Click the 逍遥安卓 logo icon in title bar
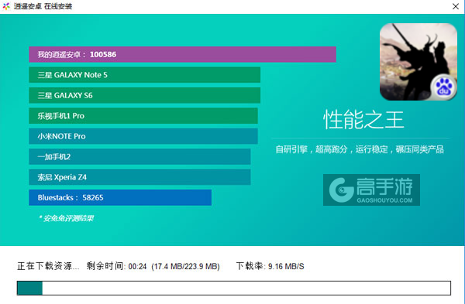 6,6
